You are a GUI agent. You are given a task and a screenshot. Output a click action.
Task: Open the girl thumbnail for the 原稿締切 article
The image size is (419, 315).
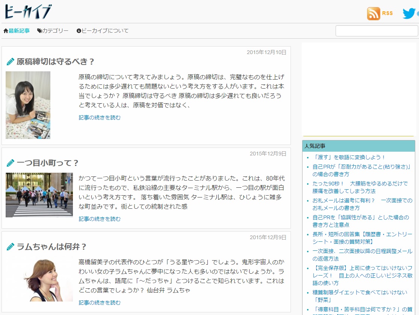click(28, 105)
